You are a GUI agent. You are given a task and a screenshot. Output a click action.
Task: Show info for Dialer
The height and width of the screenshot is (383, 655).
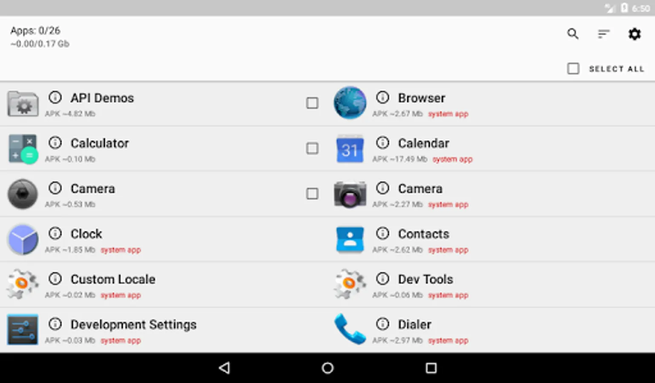click(383, 324)
